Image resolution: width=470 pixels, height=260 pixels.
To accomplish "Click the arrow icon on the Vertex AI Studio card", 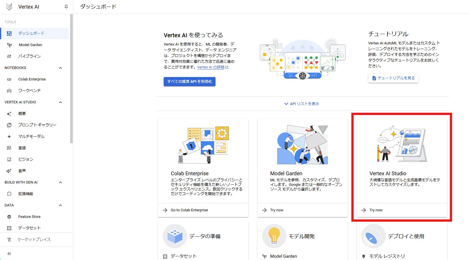I will click(x=364, y=210).
